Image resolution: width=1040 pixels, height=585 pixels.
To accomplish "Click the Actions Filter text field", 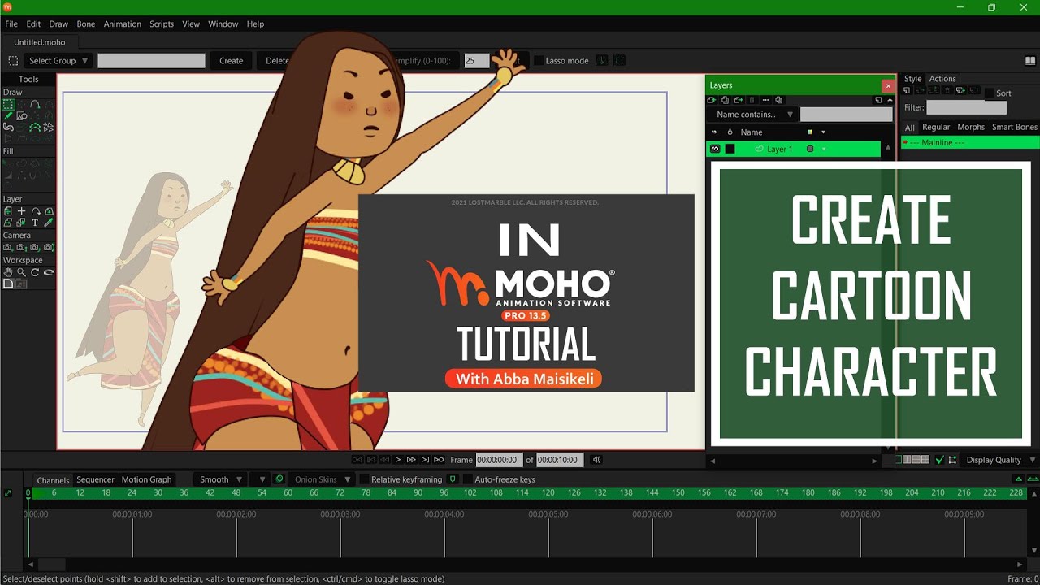I will click(x=967, y=107).
